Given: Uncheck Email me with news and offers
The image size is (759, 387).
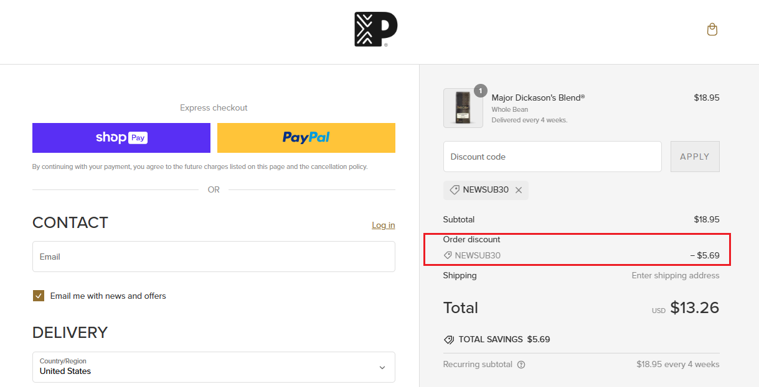Looking at the screenshot, I should point(39,296).
